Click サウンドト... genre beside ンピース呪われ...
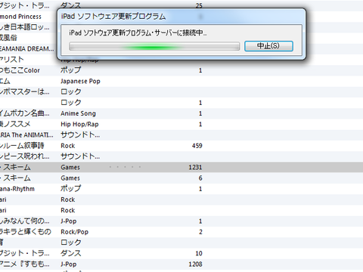Viewport: 363px width, 272px height. pos(80,156)
